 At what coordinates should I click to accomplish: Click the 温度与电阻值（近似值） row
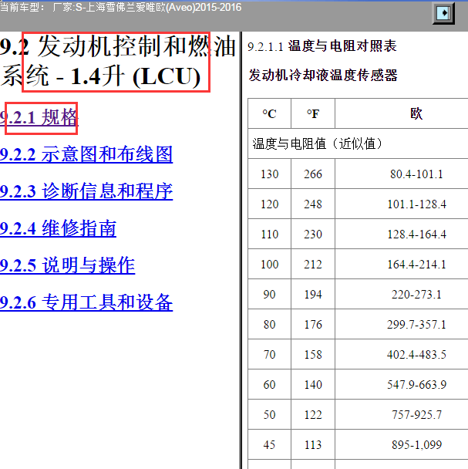point(358,144)
